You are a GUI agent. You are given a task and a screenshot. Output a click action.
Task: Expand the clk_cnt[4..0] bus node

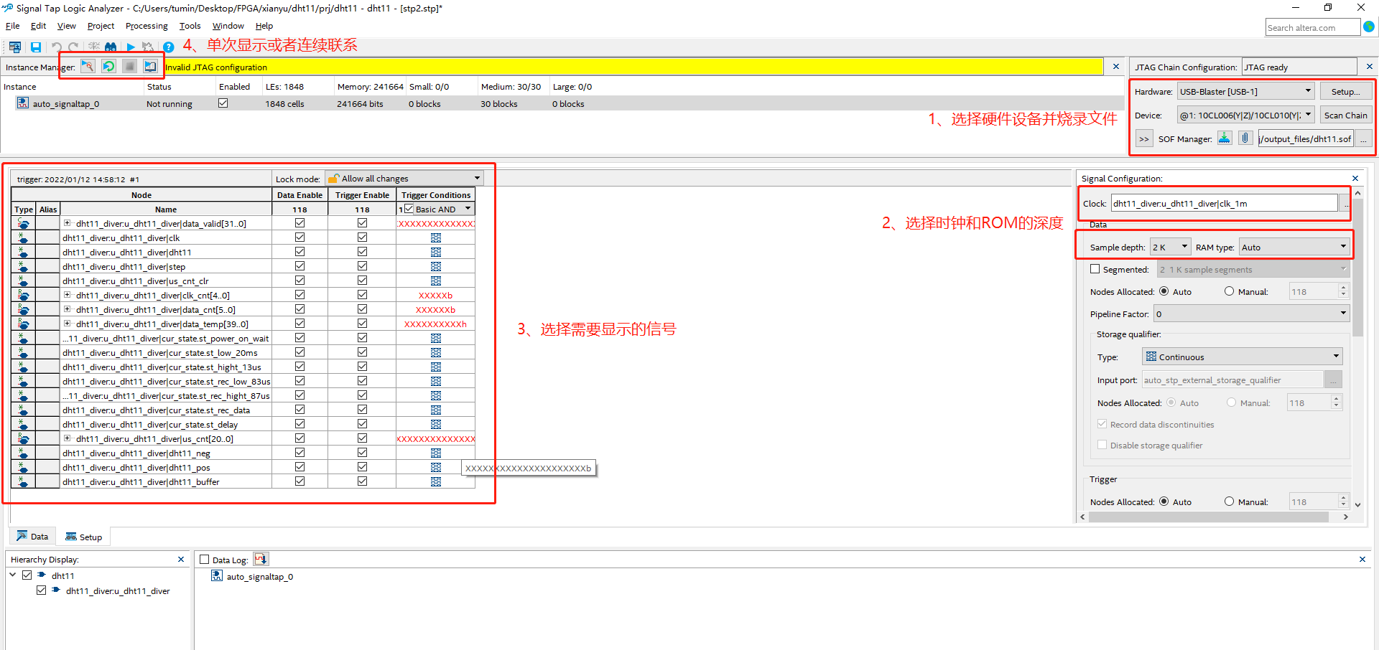click(x=68, y=295)
